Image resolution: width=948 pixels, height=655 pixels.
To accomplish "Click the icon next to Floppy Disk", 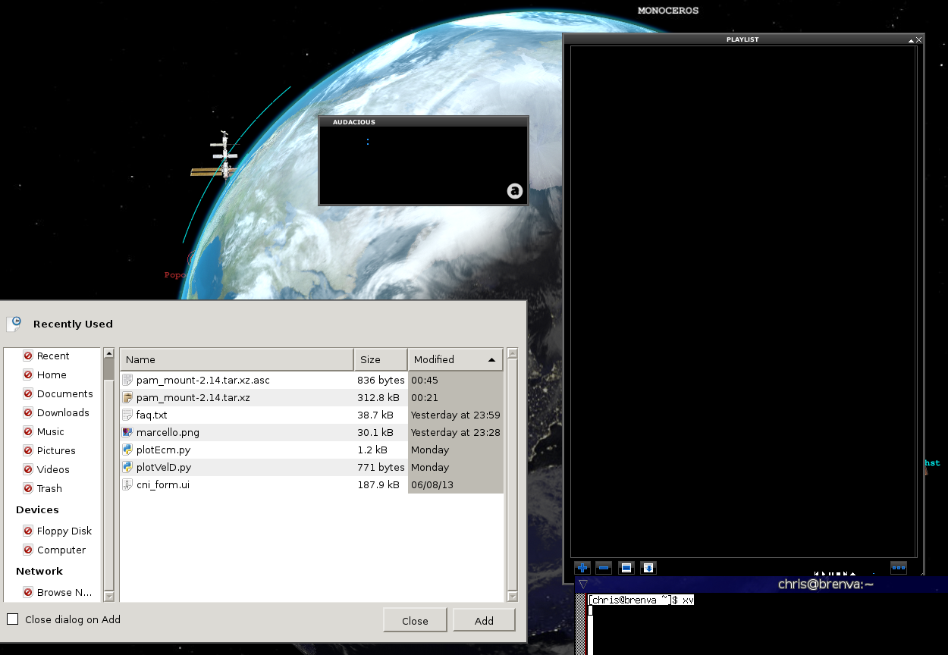I will [28, 531].
